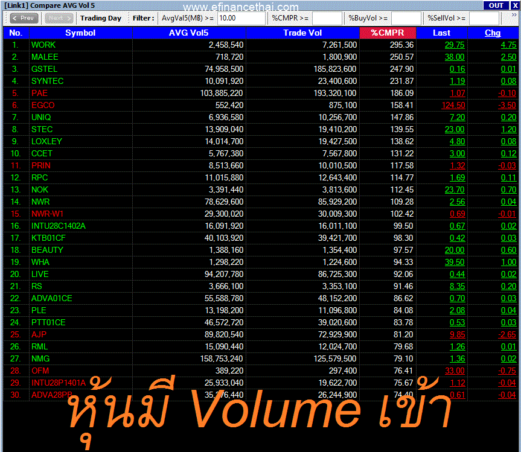521x452 pixels.
Task: Select the LIVE symbol
Action: click(x=40, y=275)
